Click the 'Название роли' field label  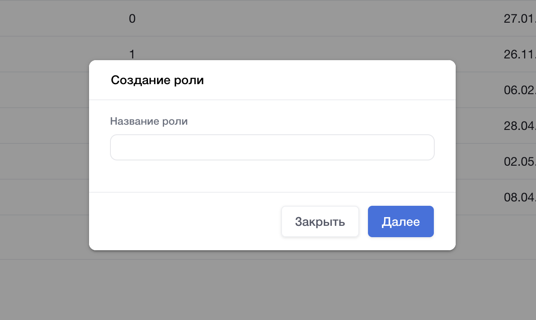pos(149,121)
